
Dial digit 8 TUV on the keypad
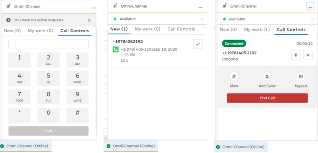click(x=48, y=97)
